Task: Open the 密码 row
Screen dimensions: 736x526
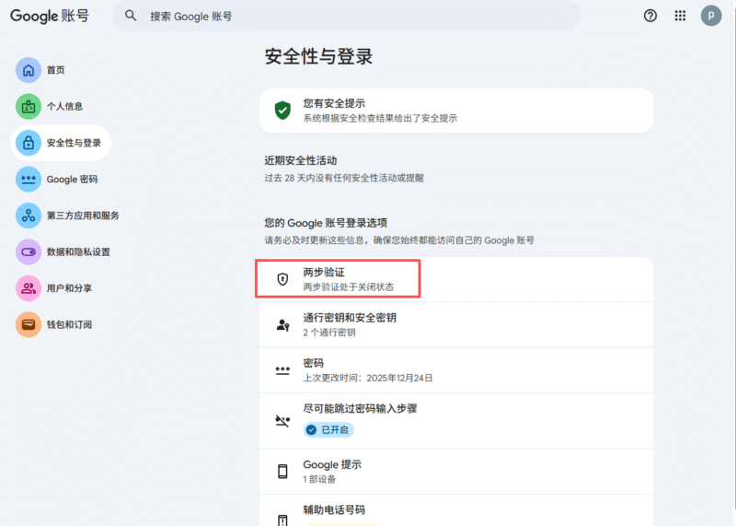Action: (456, 370)
